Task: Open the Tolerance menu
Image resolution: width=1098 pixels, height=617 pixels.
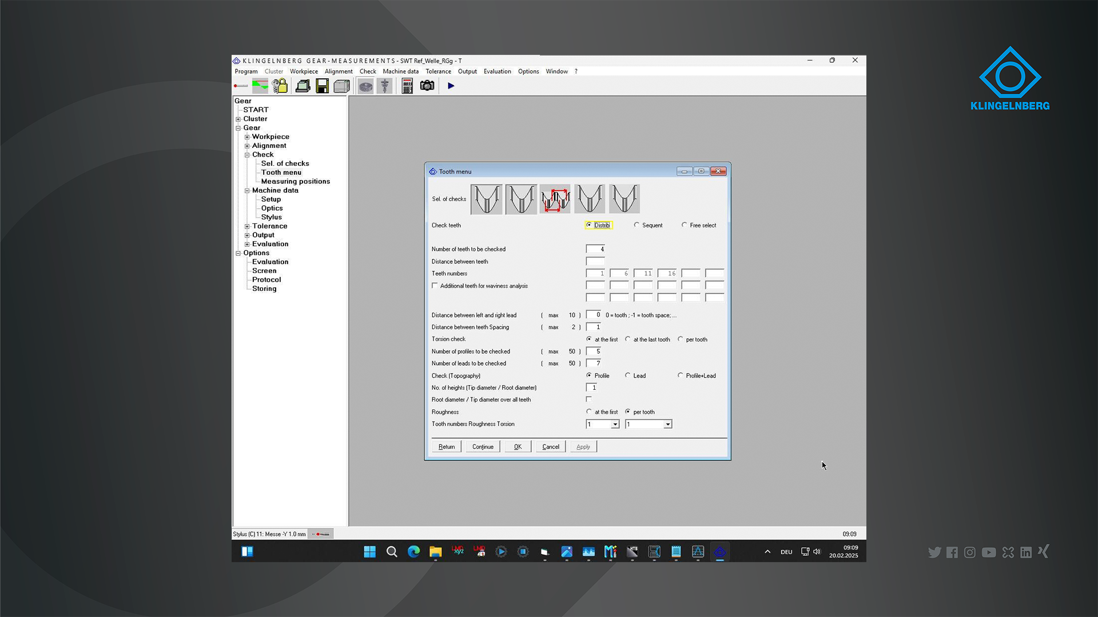Action: 438,71
